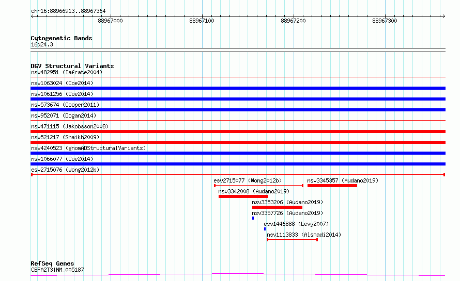Click the DGV Structural Variants track title
The image size is (460, 281).
[72, 66]
